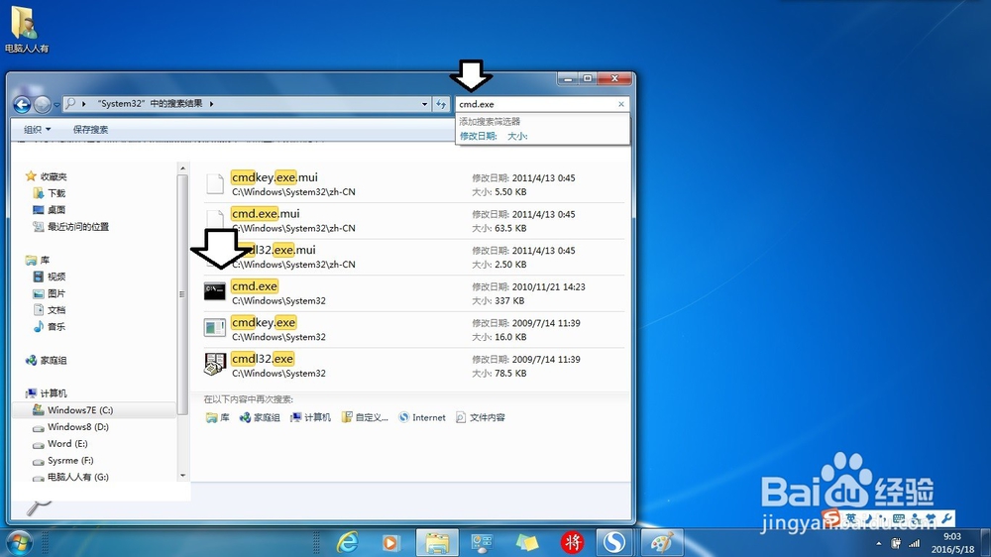
Task: Select 最近访问的位置 in favorites
Action: 77,226
